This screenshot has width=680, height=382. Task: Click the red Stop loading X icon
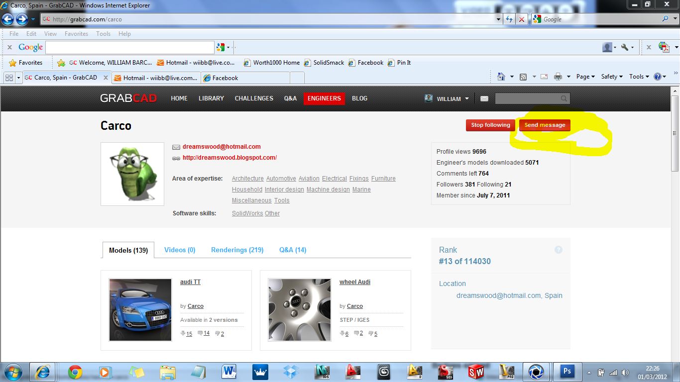[521, 19]
